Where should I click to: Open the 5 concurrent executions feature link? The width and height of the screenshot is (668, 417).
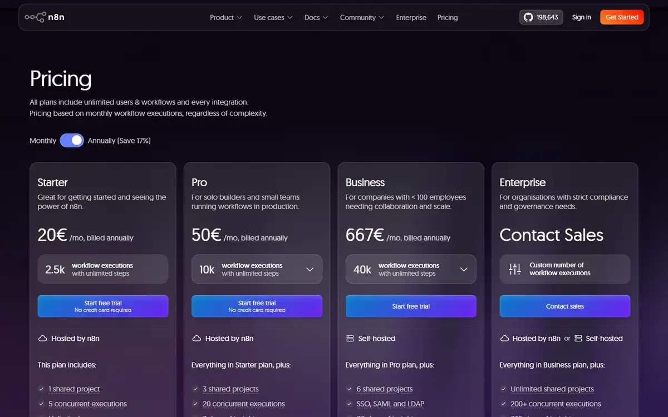coord(87,404)
